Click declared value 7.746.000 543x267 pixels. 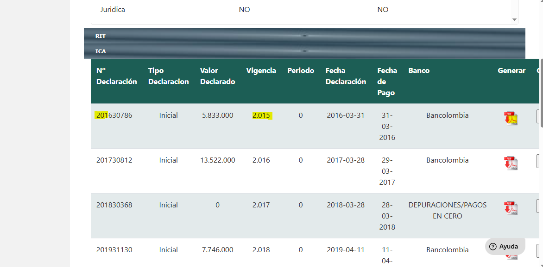217,250
